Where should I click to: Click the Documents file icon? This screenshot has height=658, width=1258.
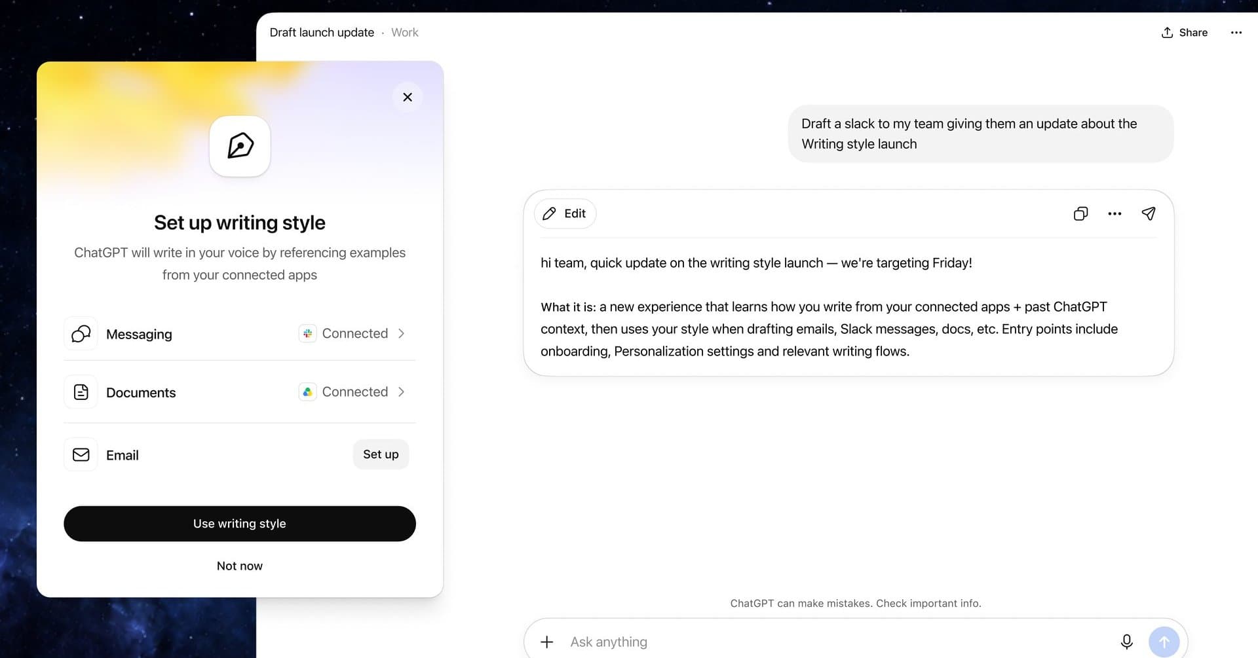[81, 392]
